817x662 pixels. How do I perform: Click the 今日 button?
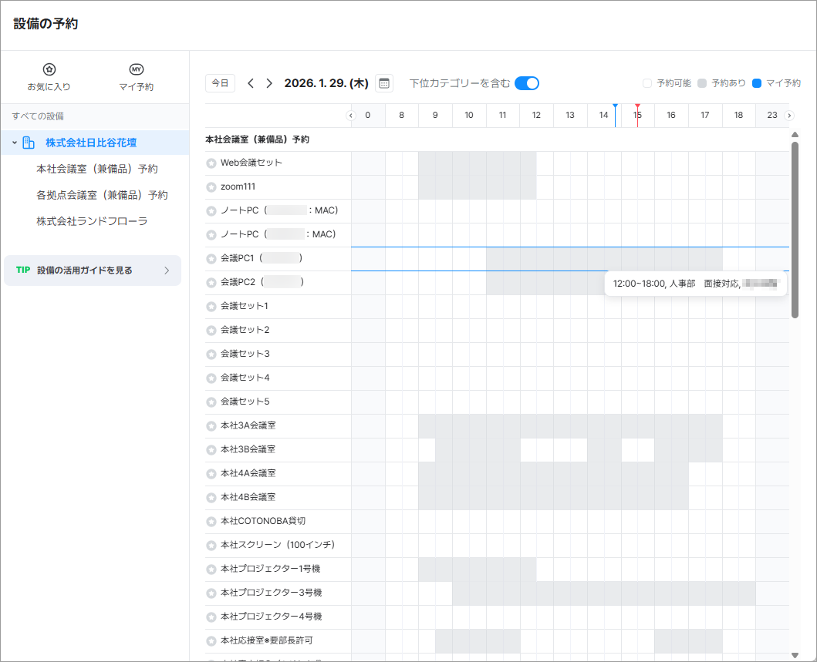pos(220,83)
